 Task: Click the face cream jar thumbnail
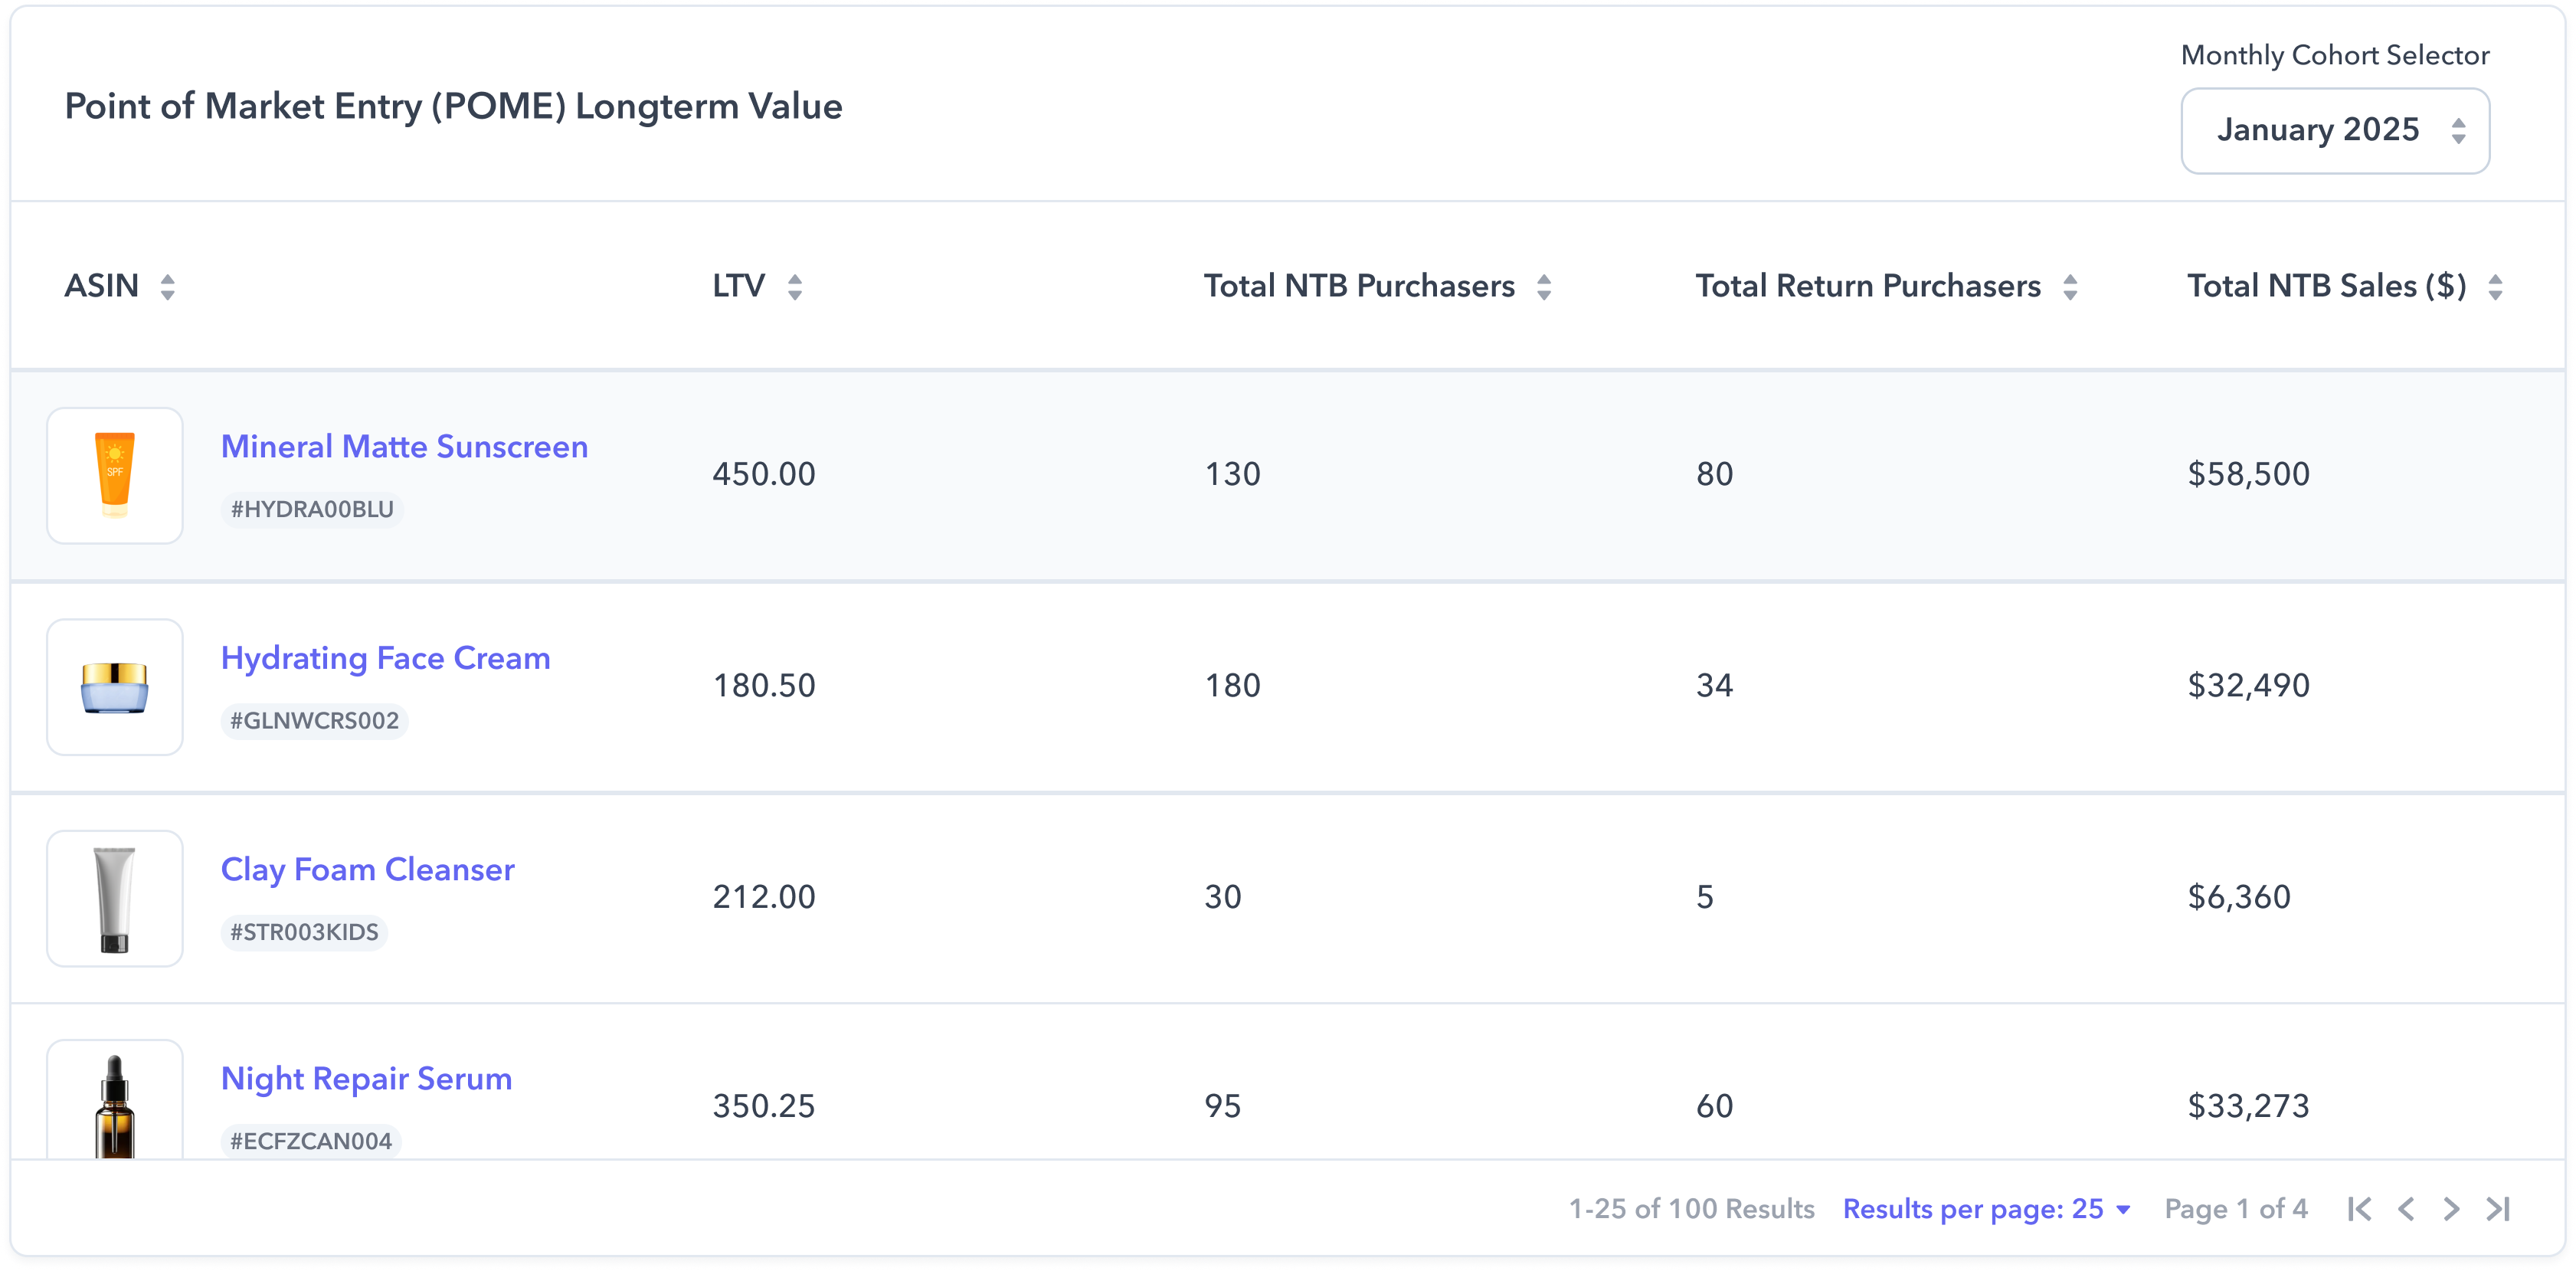(x=115, y=687)
